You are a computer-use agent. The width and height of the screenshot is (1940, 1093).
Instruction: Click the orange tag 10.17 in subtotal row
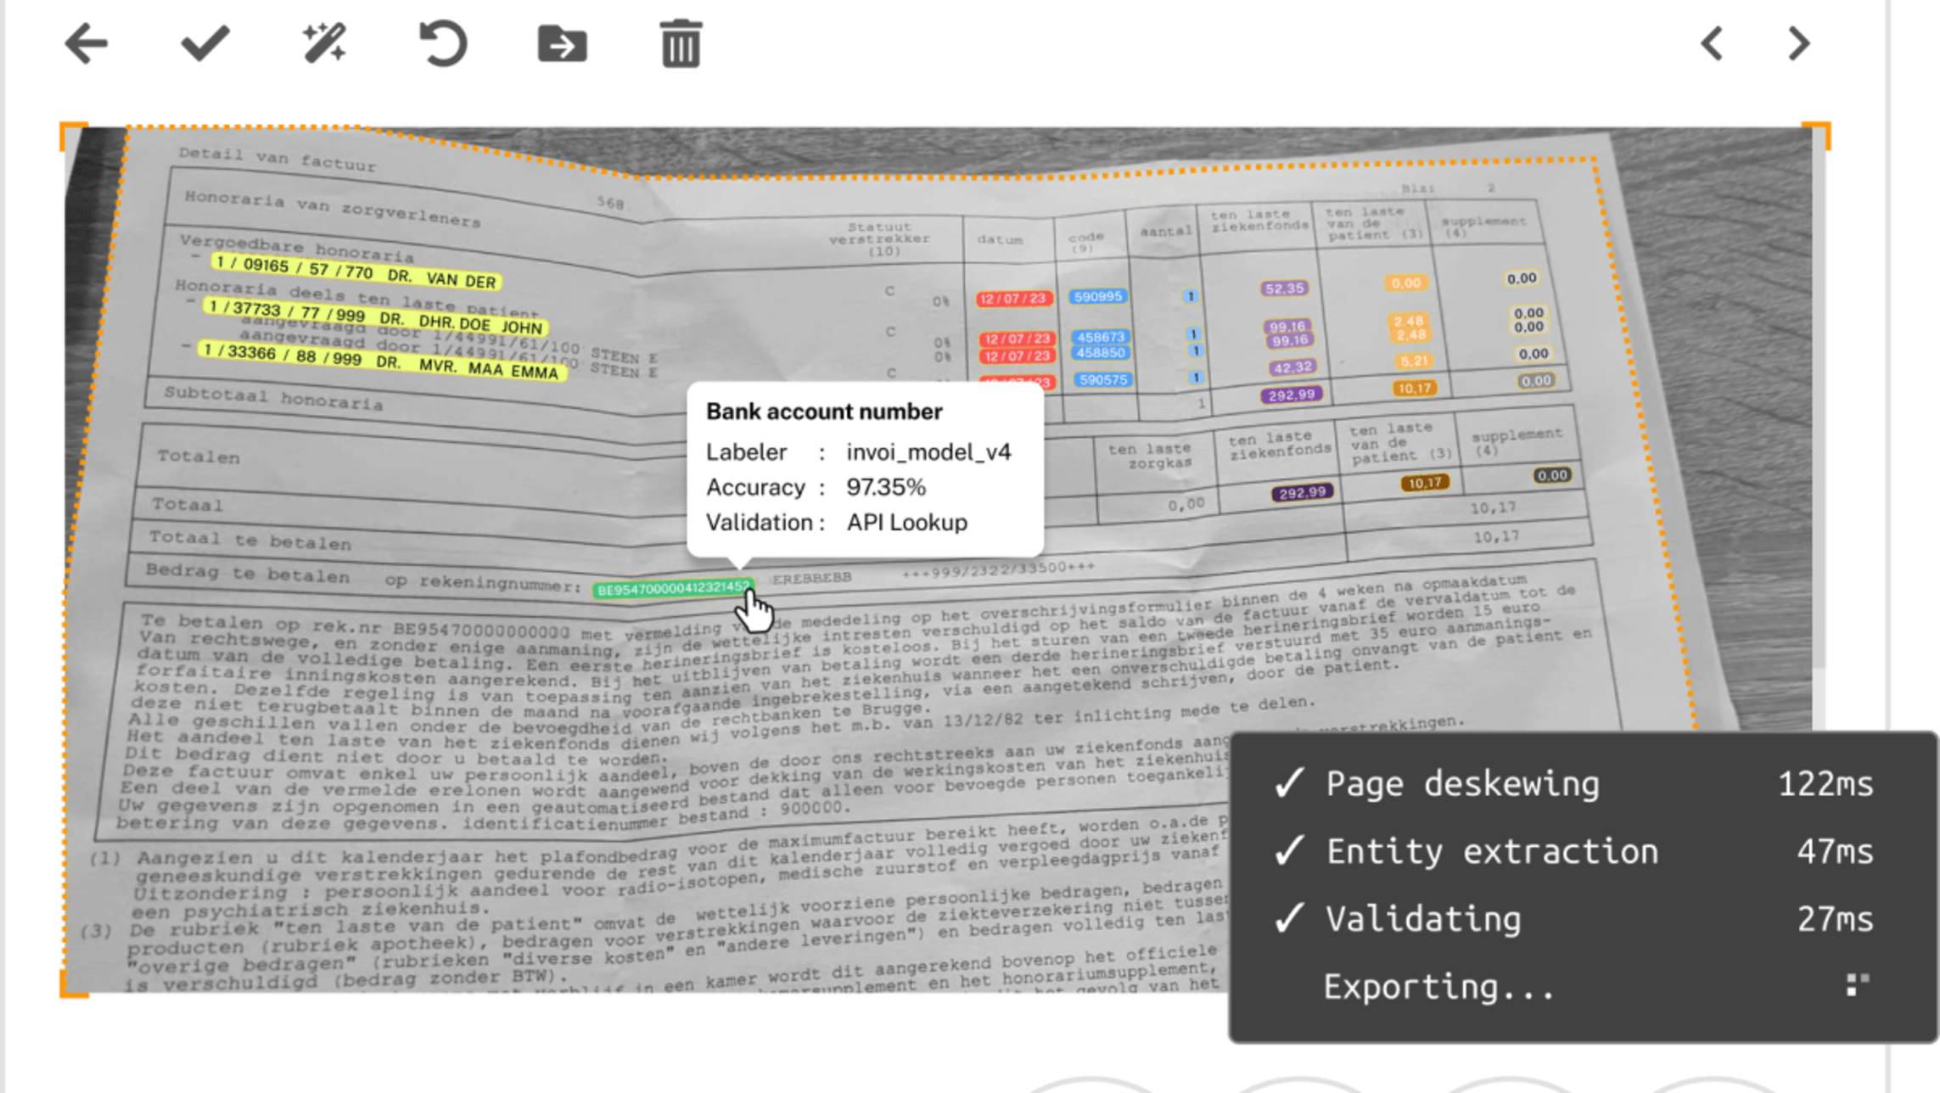(x=1414, y=389)
